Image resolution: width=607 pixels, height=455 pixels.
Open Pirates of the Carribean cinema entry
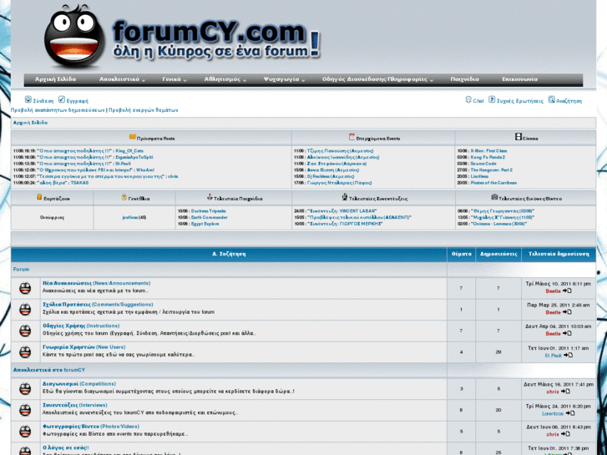493,183
